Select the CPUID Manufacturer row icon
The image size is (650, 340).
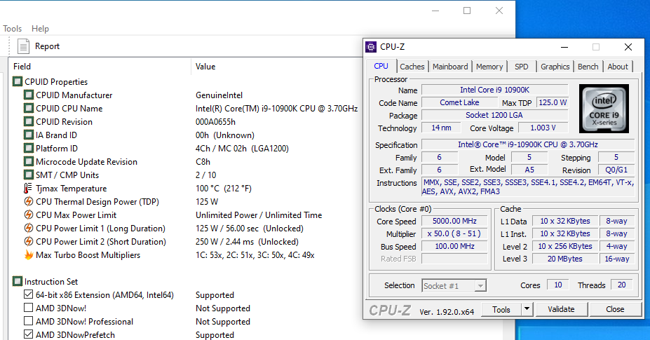29,95
